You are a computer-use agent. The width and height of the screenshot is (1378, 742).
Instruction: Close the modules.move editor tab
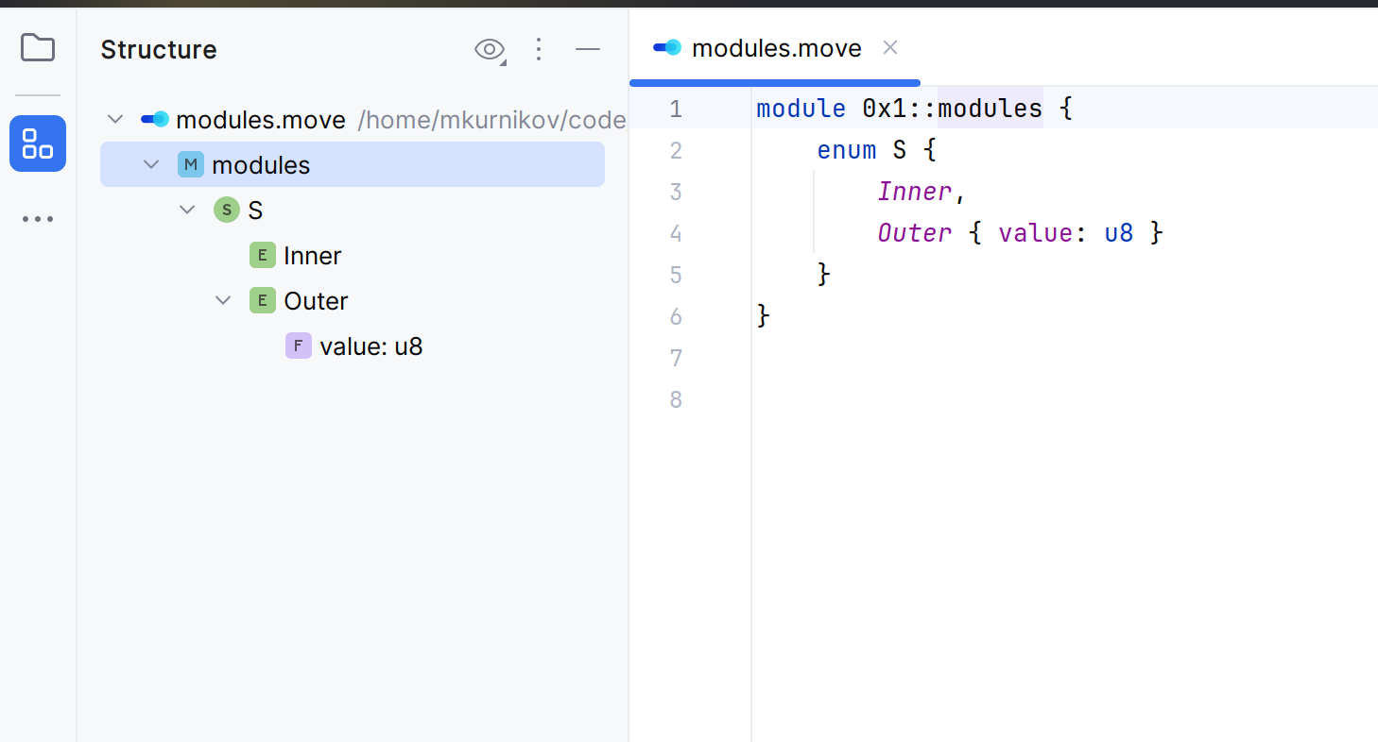[889, 47]
